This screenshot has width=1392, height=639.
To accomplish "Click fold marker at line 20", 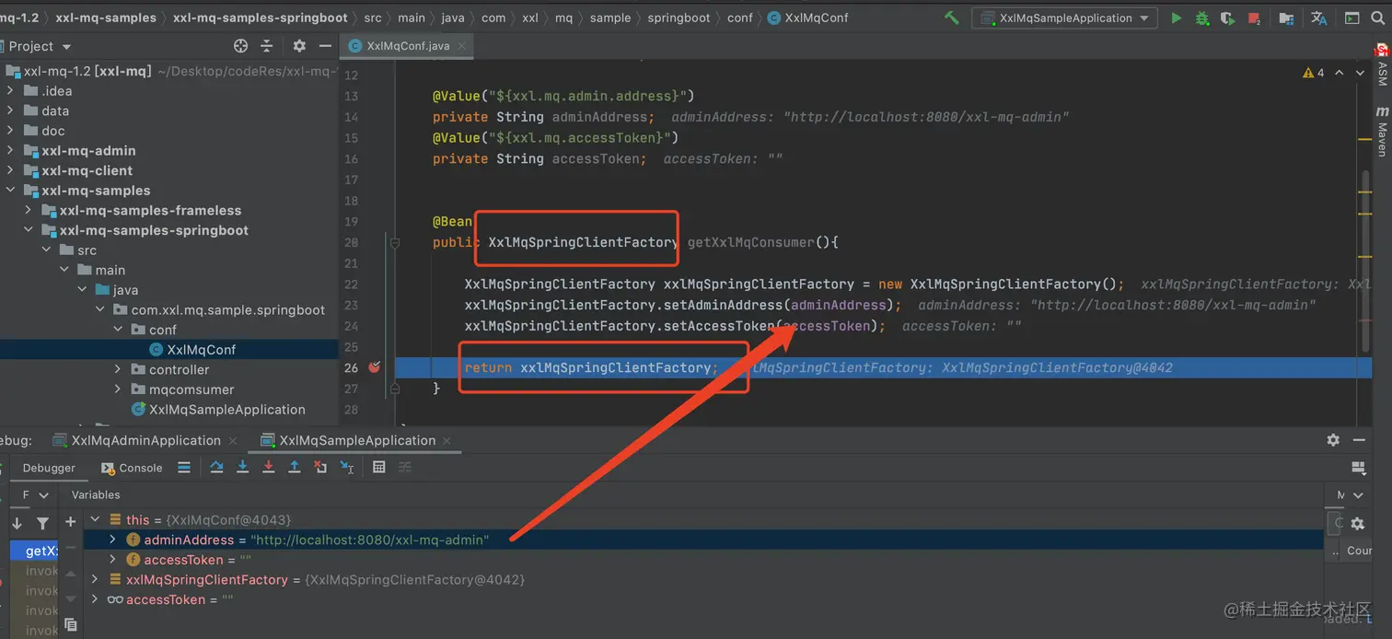I will coord(394,243).
